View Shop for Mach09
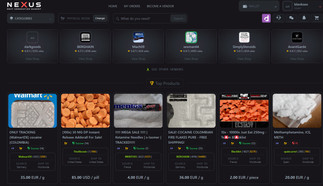The height and width of the screenshot is (186, 323). [138, 59]
